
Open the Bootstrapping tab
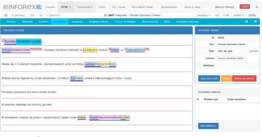click(x=150, y=21)
